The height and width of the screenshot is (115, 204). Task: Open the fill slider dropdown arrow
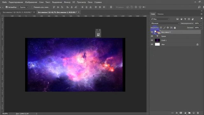coord(201,28)
